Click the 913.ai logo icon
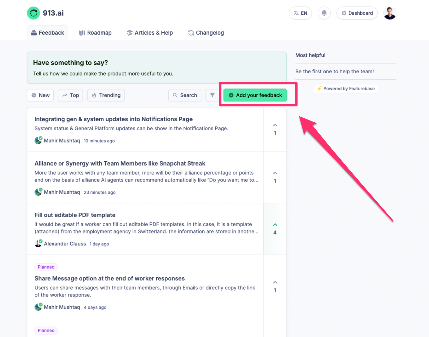Screen dimensions: 429x337 [33, 13]
